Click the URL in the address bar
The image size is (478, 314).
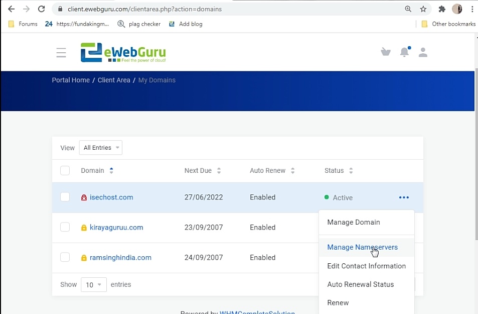tap(144, 9)
